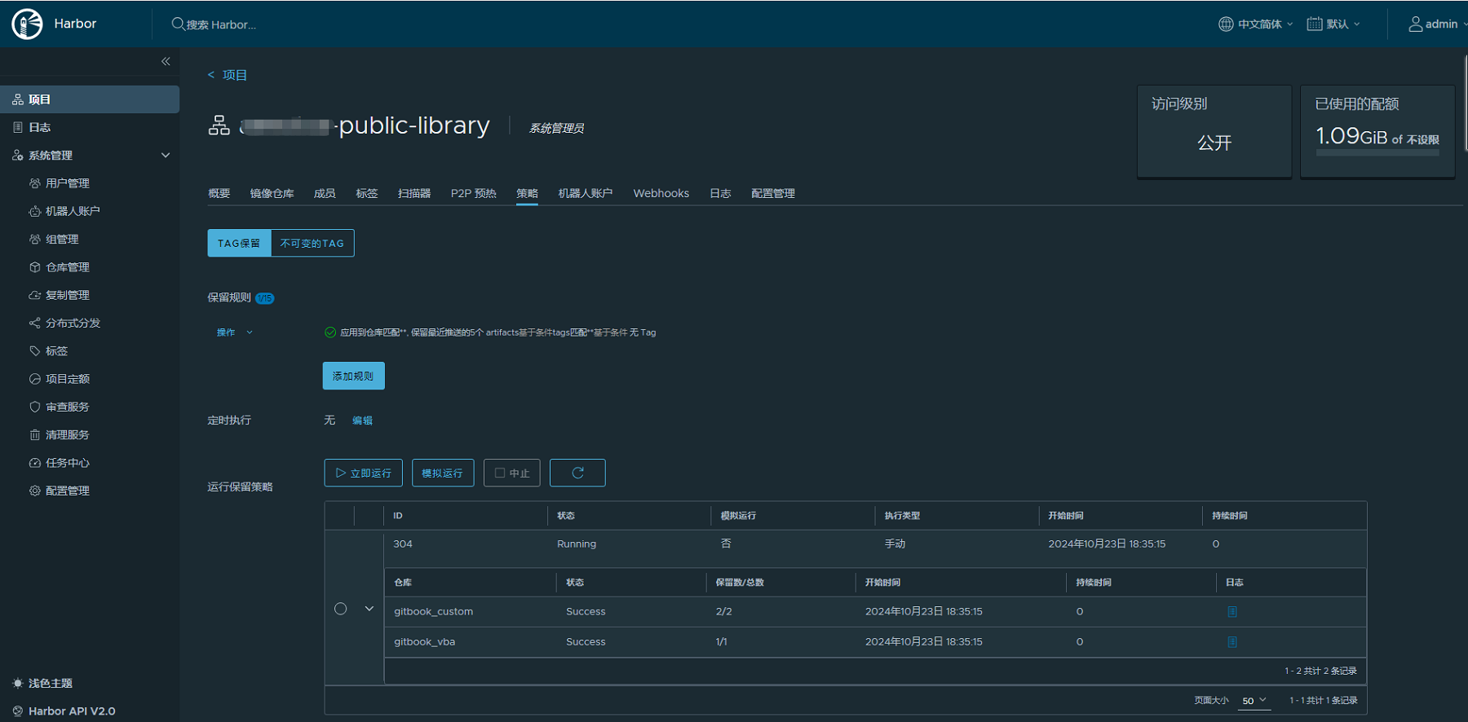Open the 配置管理 project tab

(773, 193)
